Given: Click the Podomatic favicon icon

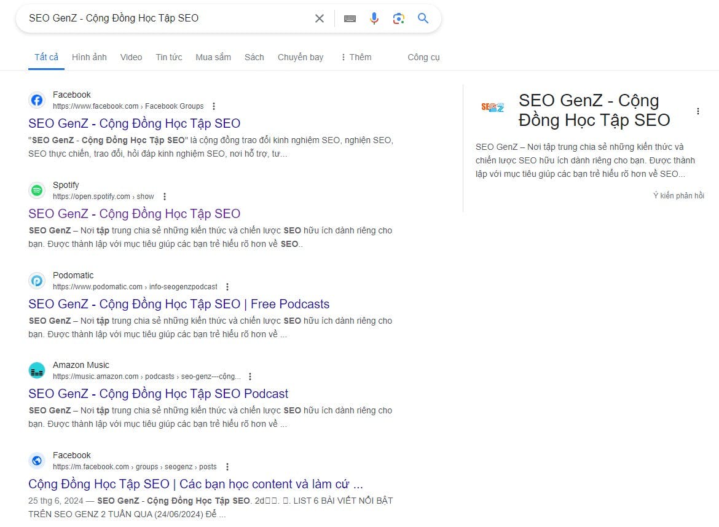Looking at the screenshot, I should [x=37, y=281].
